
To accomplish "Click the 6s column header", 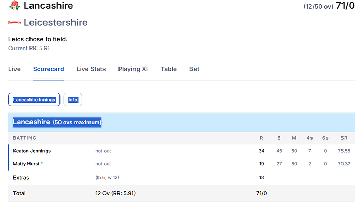I will [x=325, y=138].
